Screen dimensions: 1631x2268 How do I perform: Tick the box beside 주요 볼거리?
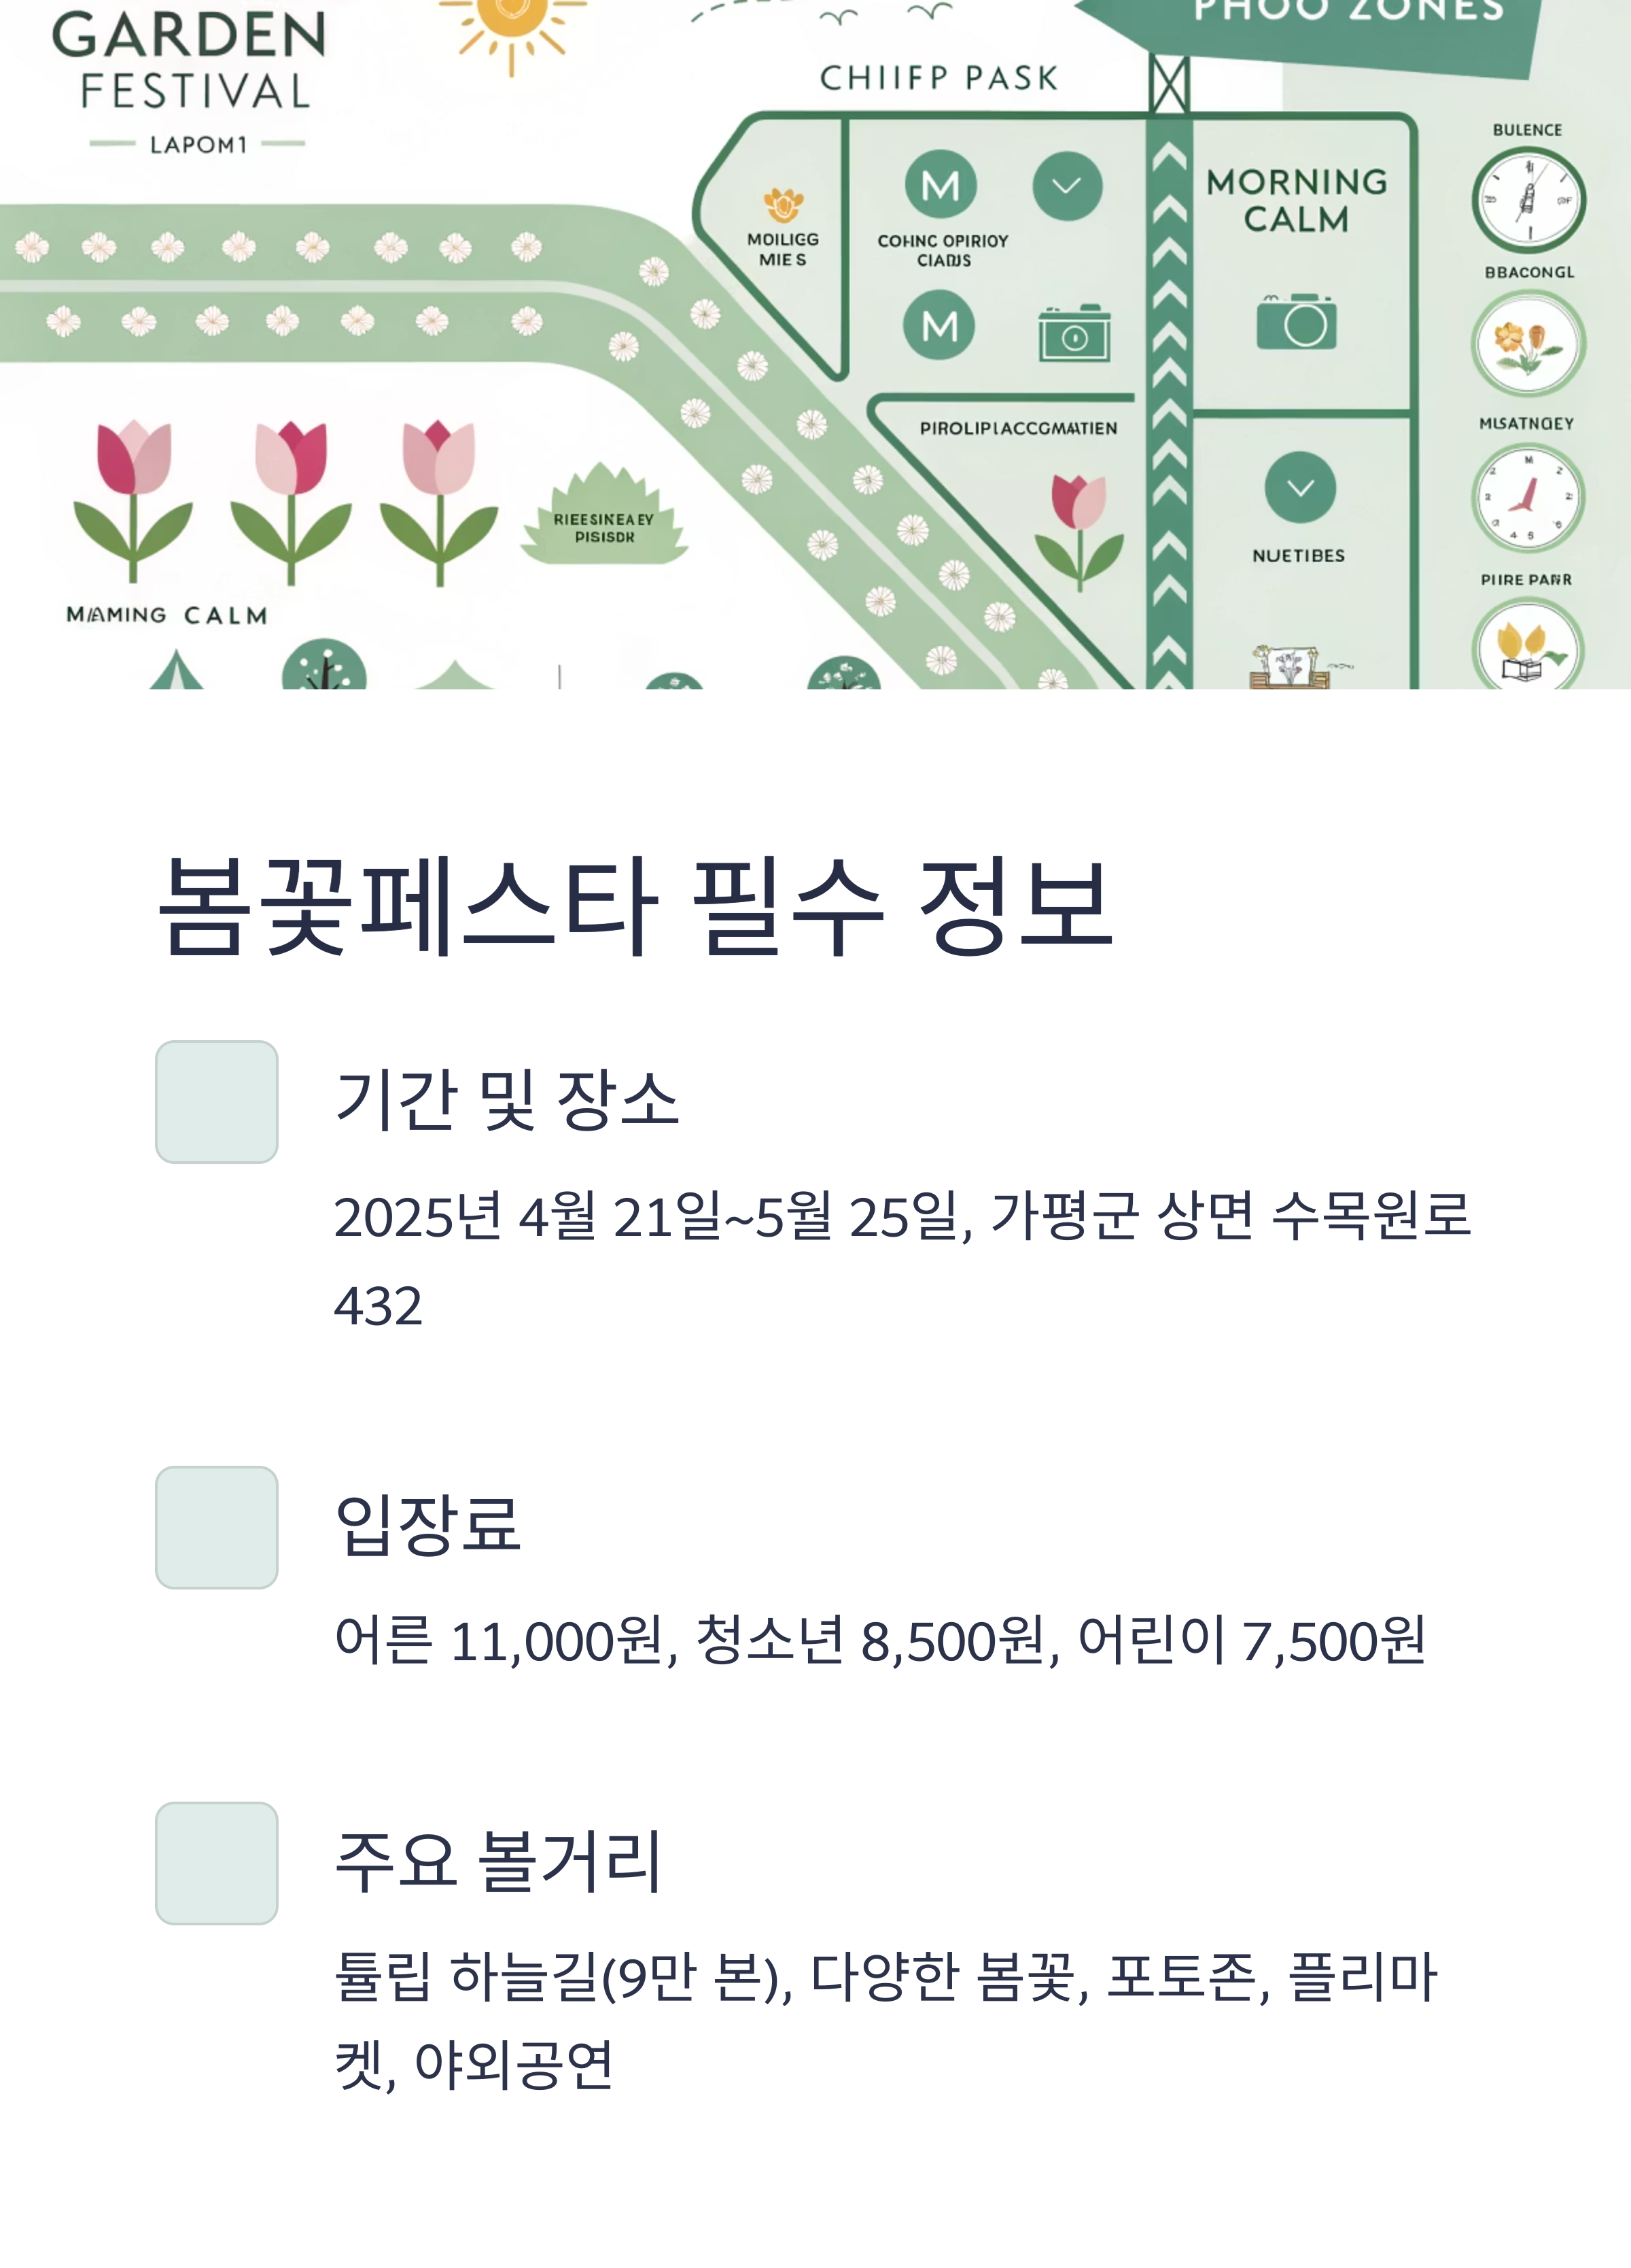[x=217, y=1864]
